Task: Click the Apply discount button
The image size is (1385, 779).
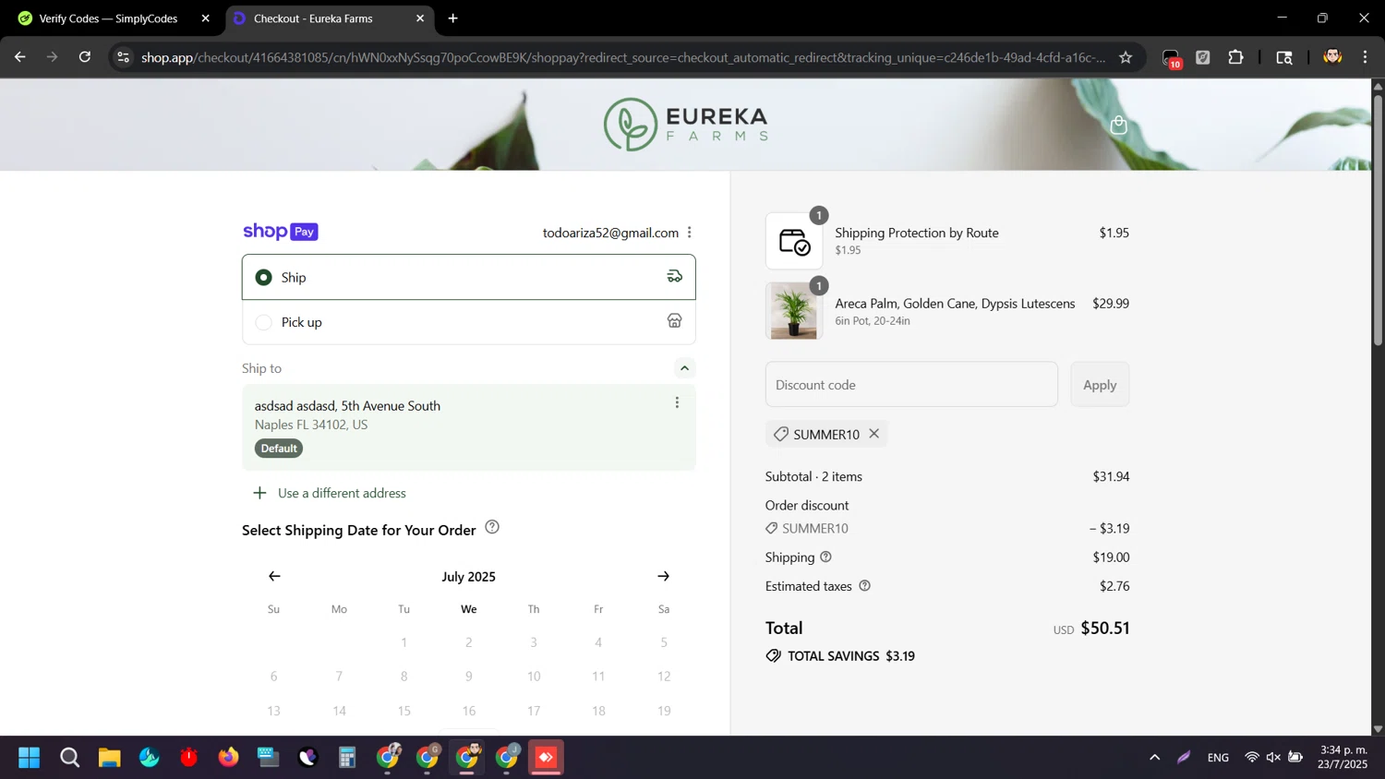Action: coord(1100,385)
